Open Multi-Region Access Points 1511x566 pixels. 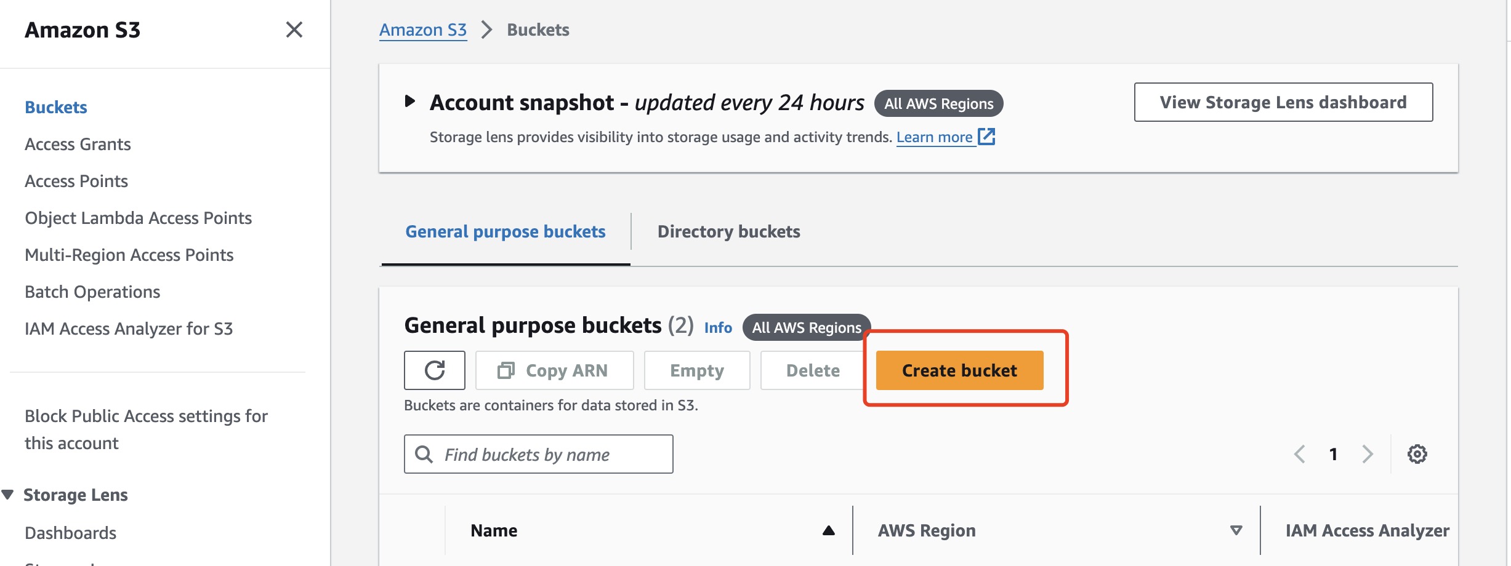[129, 255]
